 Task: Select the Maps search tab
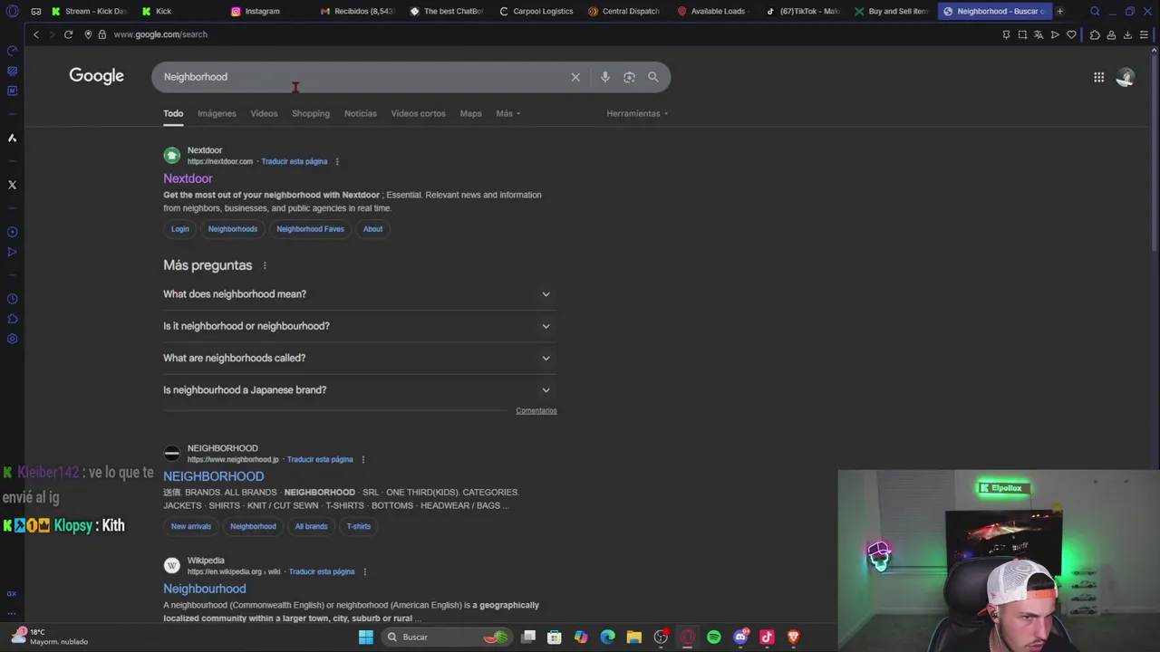[x=470, y=113]
